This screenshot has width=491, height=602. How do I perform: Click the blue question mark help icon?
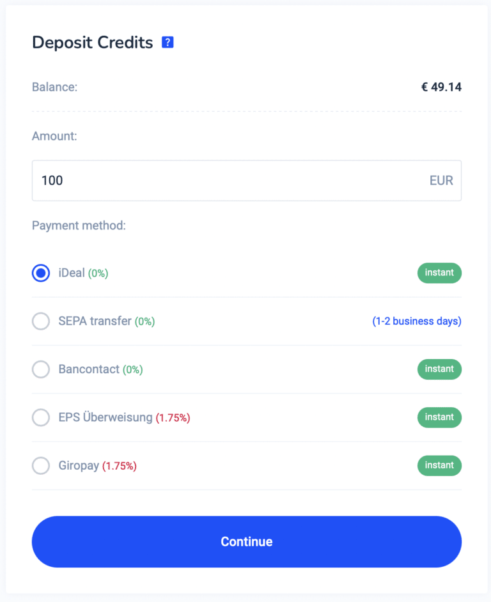coord(168,42)
